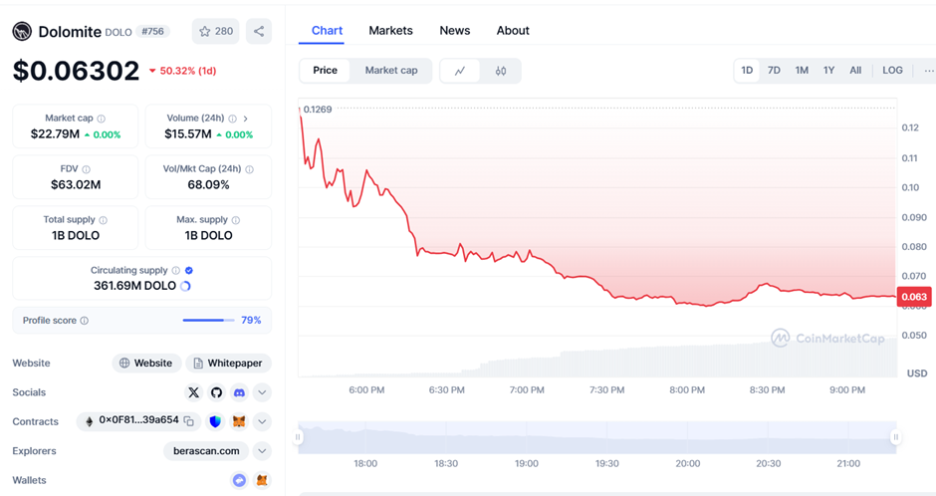Screen dimensions: 936x496
Task: Click the 361.69M DOLO circulating supply value
Action: (x=134, y=286)
